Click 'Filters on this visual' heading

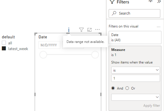tap(124, 26)
